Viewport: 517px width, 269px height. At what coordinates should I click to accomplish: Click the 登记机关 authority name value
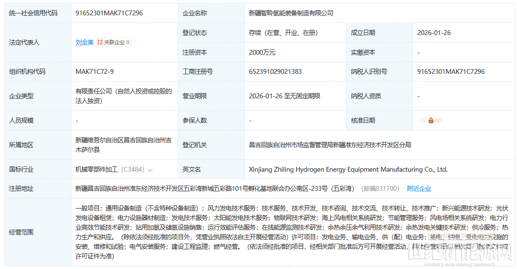point(330,144)
